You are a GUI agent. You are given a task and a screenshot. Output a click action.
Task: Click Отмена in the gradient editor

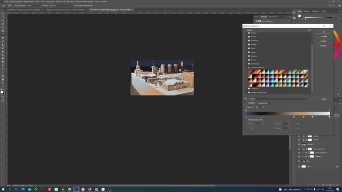click(324, 36)
